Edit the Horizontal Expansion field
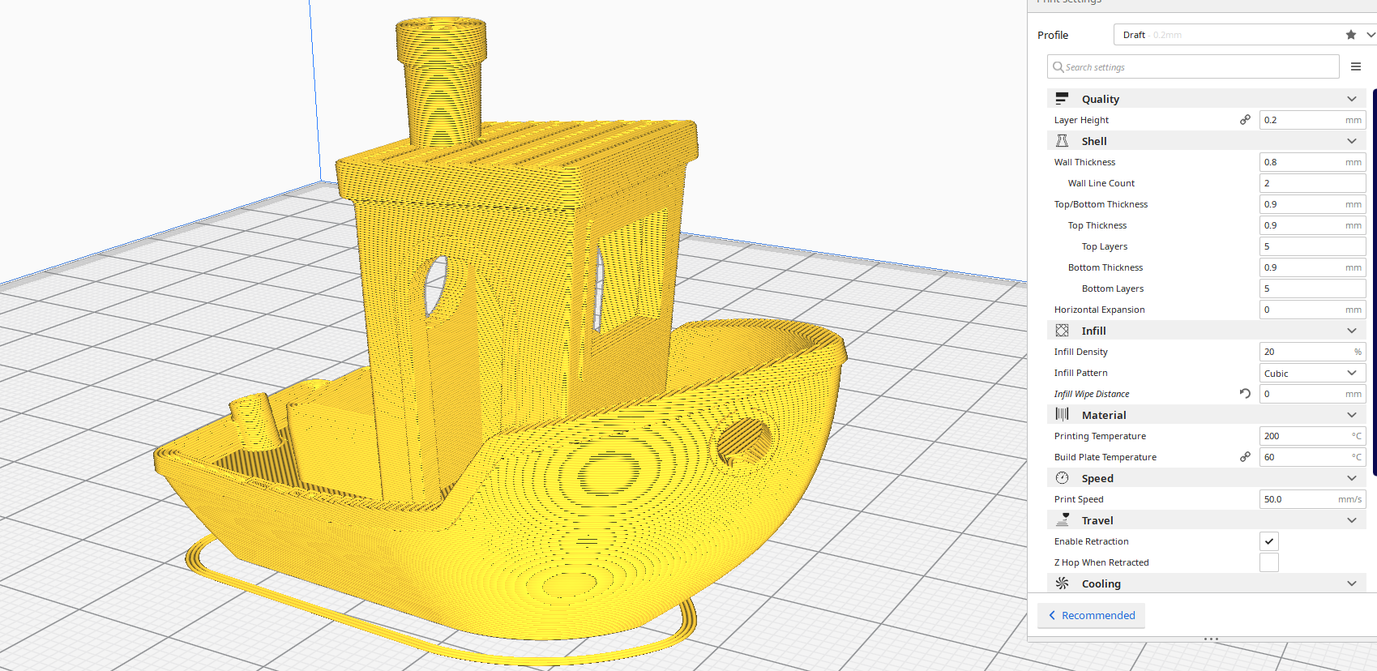The height and width of the screenshot is (671, 1377). coord(1313,310)
